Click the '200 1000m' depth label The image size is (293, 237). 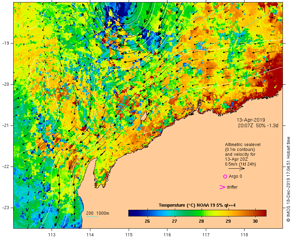click(98, 213)
